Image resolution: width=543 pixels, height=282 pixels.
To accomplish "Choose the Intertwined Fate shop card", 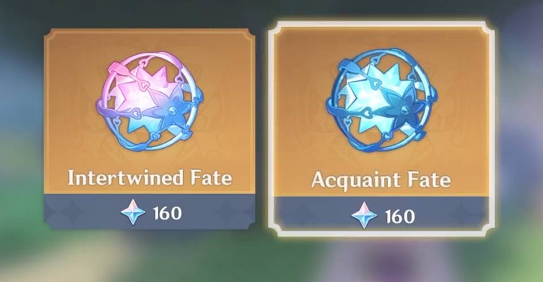I will coord(149,129).
